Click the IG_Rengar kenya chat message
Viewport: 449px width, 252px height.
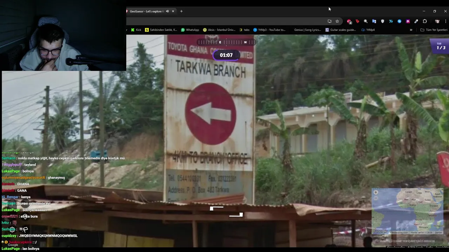click(x=16, y=197)
